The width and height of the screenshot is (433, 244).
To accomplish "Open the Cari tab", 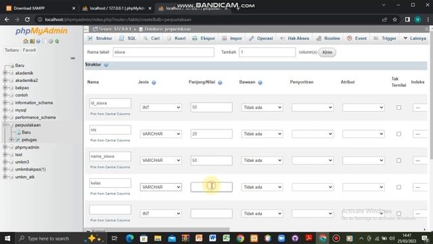I will (x=152, y=39).
